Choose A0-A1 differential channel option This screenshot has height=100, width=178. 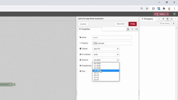point(106,73)
